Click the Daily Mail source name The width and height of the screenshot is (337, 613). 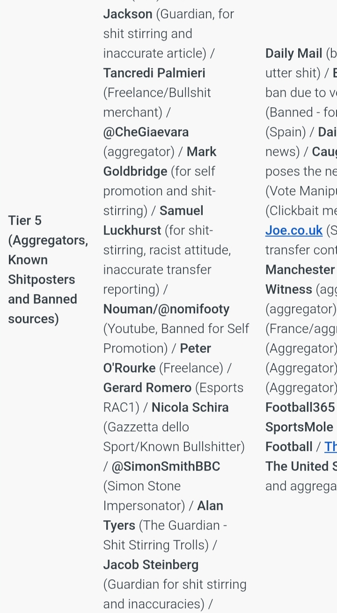pyautogui.click(x=293, y=53)
